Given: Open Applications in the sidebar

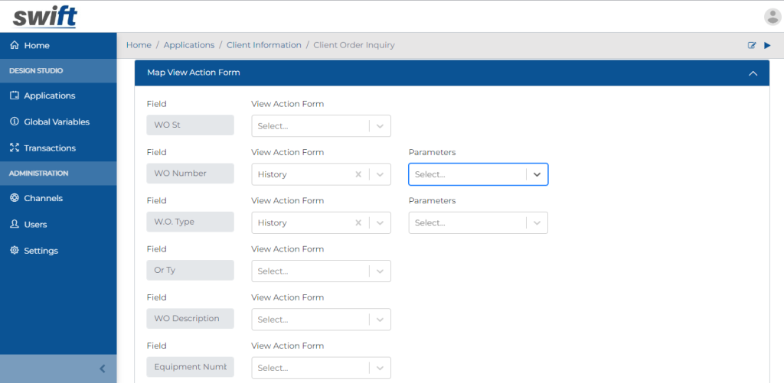Looking at the screenshot, I should (49, 96).
